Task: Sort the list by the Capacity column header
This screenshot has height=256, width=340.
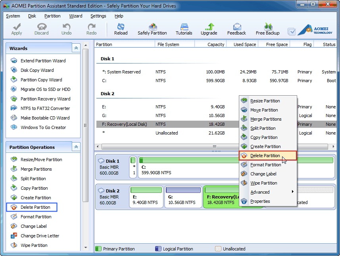Action: coord(215,44)
